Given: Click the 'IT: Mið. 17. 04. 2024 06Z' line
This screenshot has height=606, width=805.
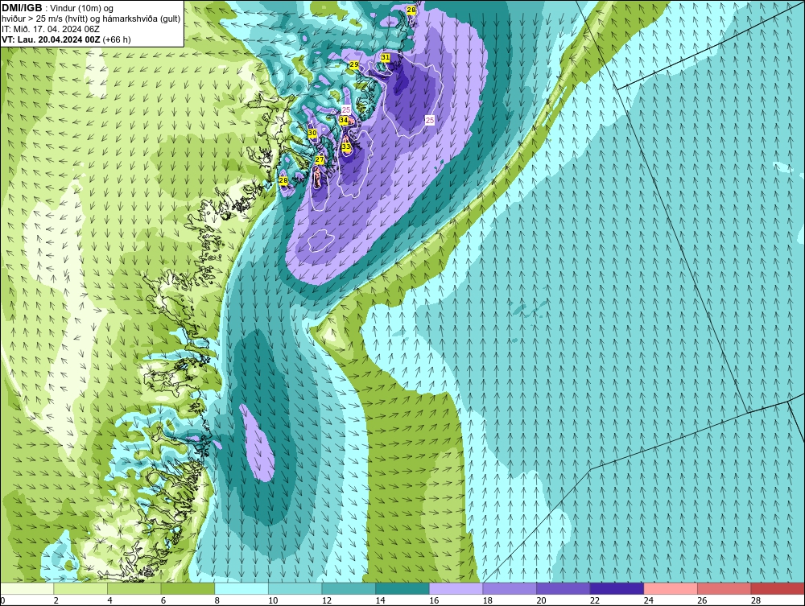Looking at the screenshot, I should click(x=52, y=29).
